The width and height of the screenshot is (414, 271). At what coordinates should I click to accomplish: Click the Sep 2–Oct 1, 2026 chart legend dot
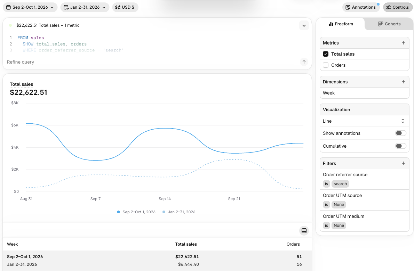pos(119,212)
